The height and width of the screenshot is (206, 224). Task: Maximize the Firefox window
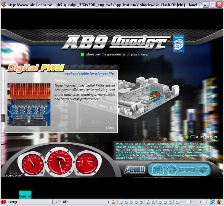(212, 5)
